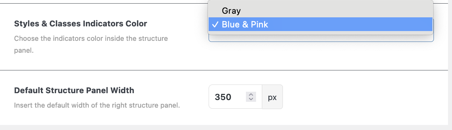Select the Gray option in dropdown

[x=321, y=11]
